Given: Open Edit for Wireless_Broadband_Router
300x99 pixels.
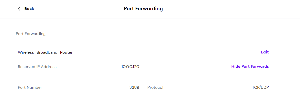Looking at the screenshot, I should (265, 52).
